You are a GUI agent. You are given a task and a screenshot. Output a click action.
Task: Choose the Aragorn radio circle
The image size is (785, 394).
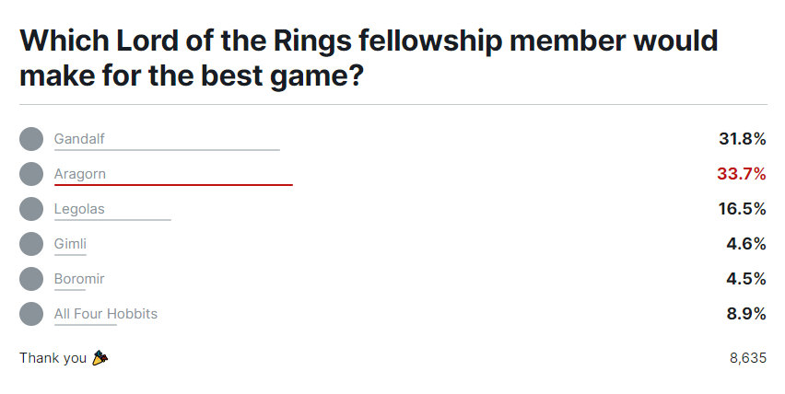[x=31, y=174]
